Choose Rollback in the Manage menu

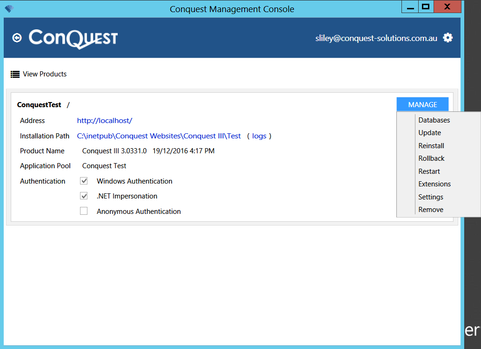[431, 158]
